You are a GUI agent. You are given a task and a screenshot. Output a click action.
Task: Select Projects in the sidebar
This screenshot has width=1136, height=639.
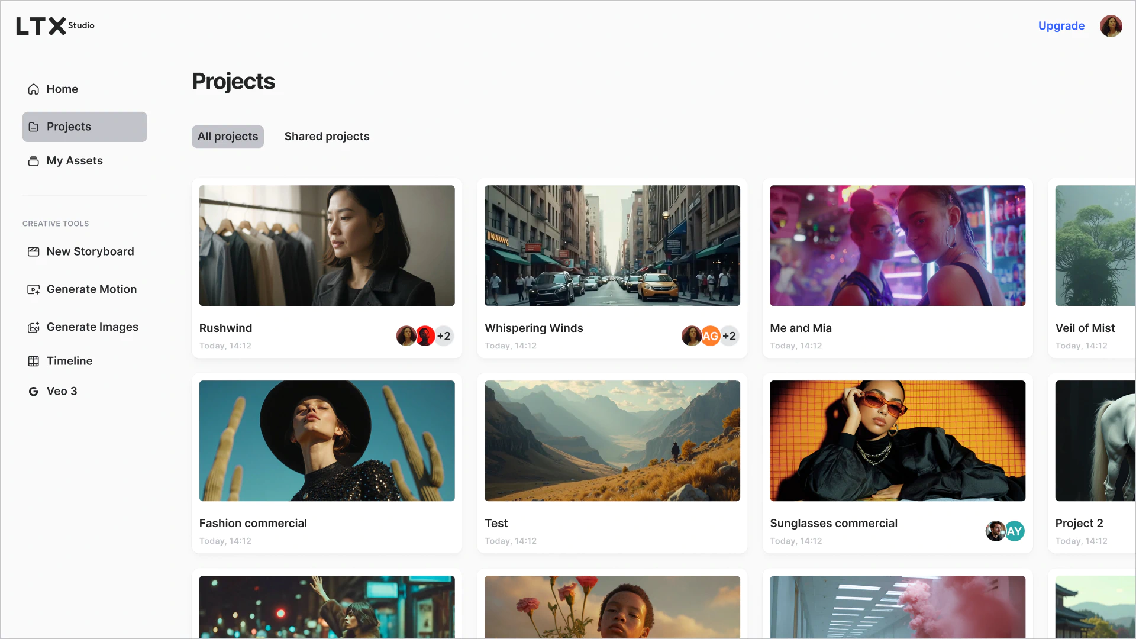pos(85,127)
